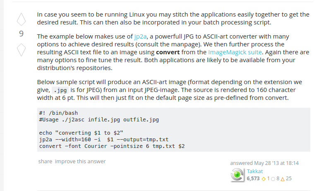Click the 6,573 reputation score
This screenshot has height=191, width=319.
253,179
